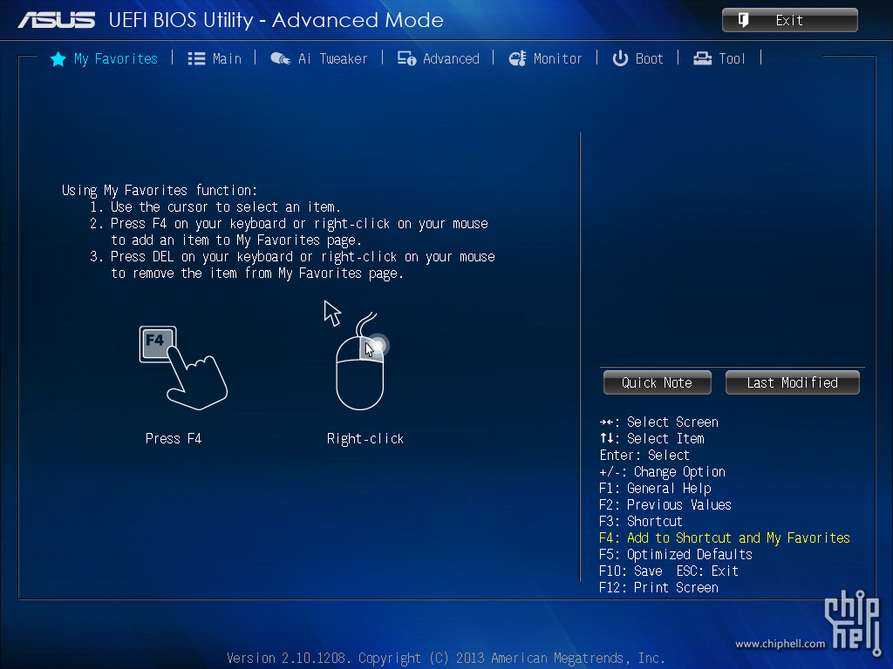
Task: Click 'Using My Favorites function:' heading
Action: (160, 190)
